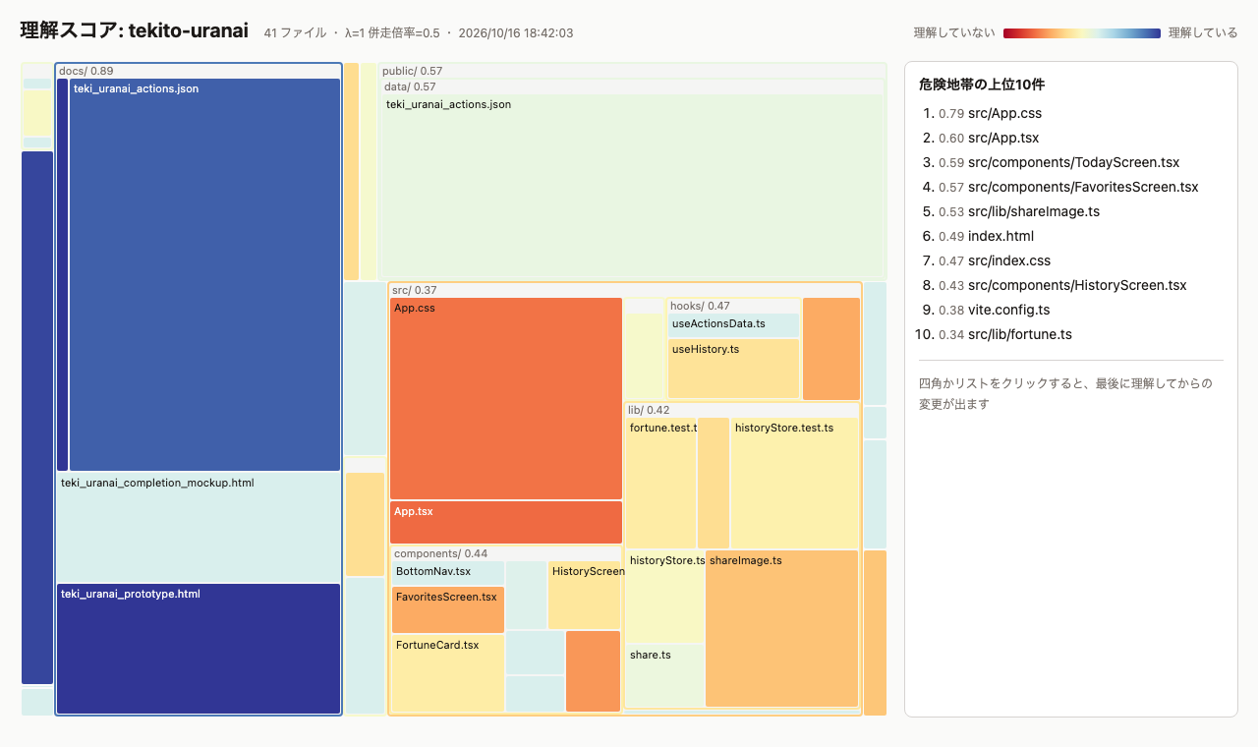Open the teki_uranai_prototype.html tile
The width and height of the screenshot is (1258, 747).
199,649
